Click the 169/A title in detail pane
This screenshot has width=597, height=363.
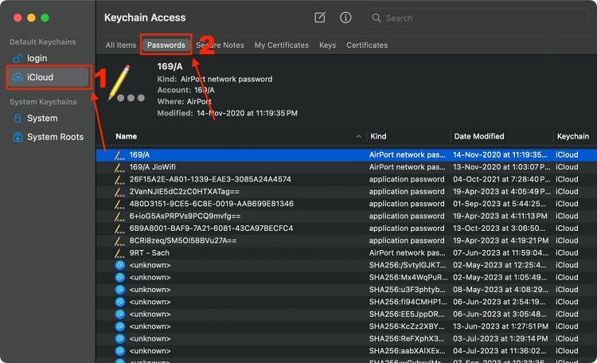click(170, 66)
